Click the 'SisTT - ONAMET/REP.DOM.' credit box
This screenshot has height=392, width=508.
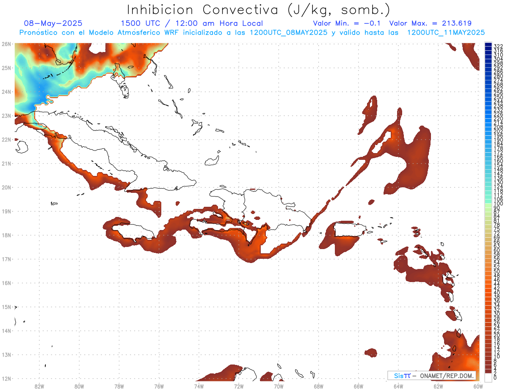432,376
